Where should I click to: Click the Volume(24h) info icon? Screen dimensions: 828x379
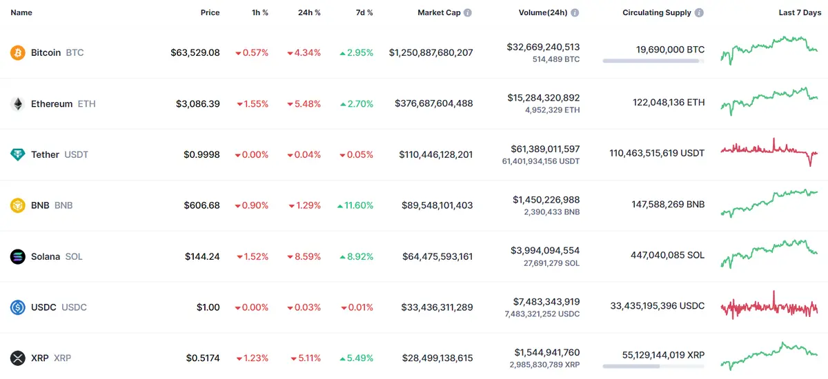575,12
